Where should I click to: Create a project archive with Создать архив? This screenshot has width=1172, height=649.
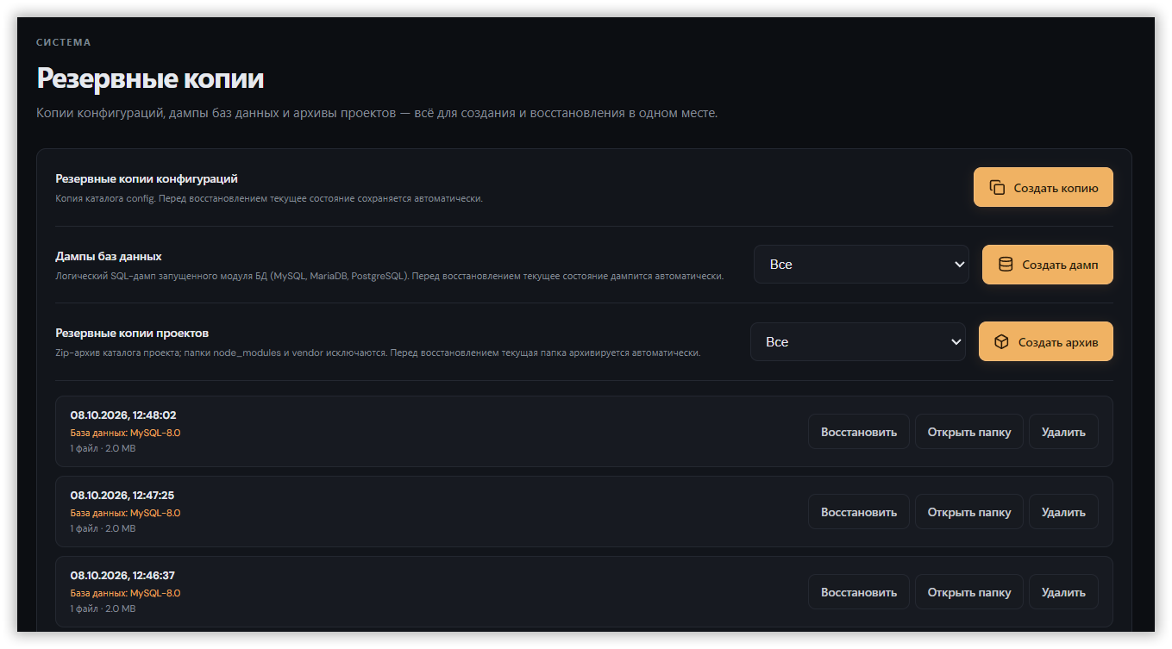click(1046, 342)
